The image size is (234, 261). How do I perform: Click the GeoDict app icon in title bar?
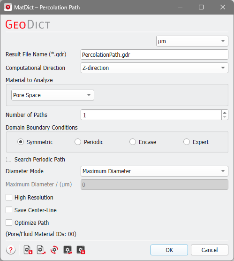(x=8, y=8)
